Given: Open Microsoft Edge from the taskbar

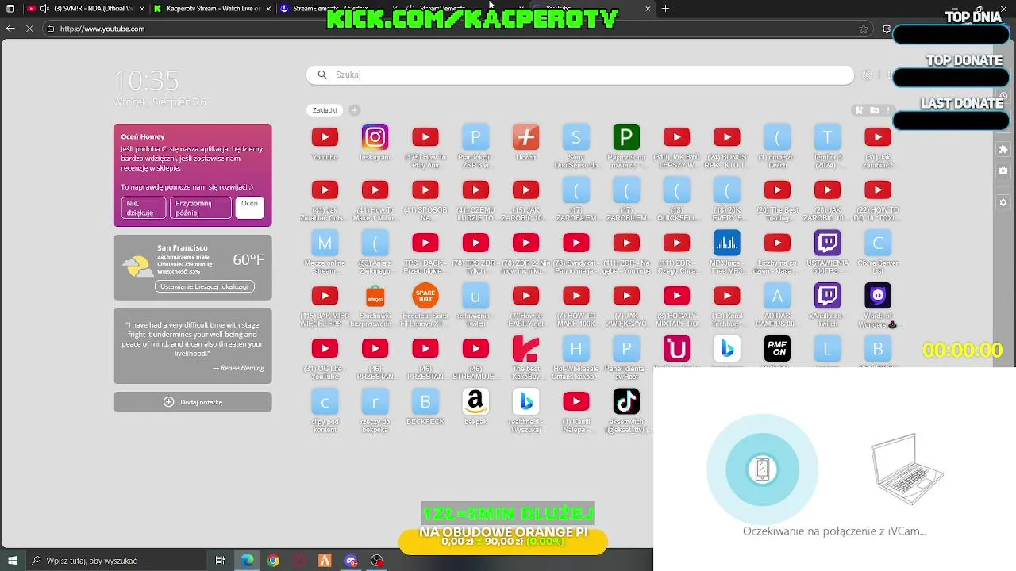Looking at the screenshot, I should click(x=248, y=561).
